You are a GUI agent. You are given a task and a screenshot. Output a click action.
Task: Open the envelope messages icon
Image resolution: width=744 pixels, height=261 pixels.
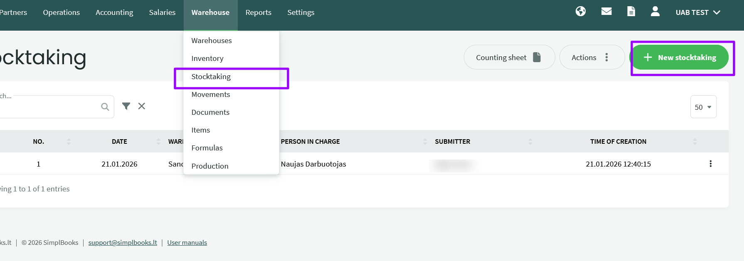click(606, 12)
